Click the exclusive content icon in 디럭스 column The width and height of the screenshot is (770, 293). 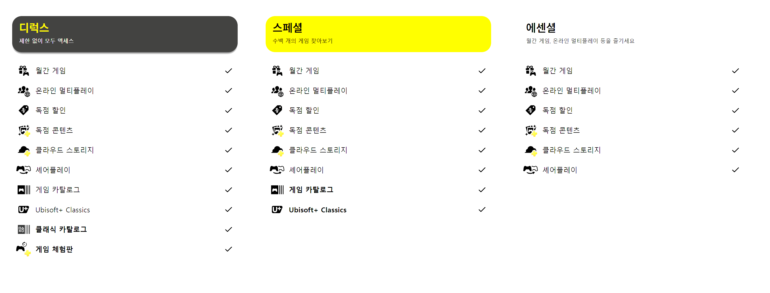point(24,130)
